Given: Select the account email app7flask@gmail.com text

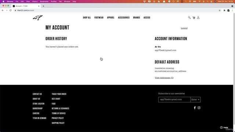Looking at the screenshot, I should point(166,50).
